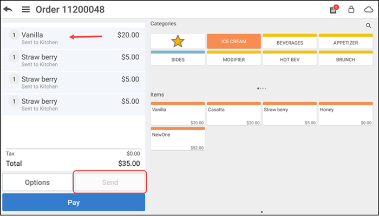379x216 pixels.
Task: Go back using the back arrow
Action: [8, 9]
